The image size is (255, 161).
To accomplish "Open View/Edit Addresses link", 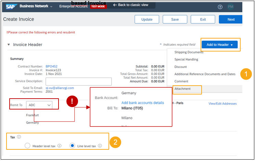I will tap(222, 104).
